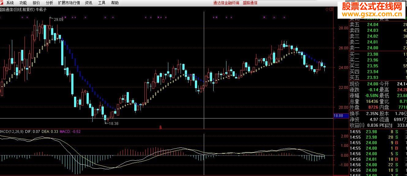Click the MACD(12,26,9) indicator label

coord(12,131)
